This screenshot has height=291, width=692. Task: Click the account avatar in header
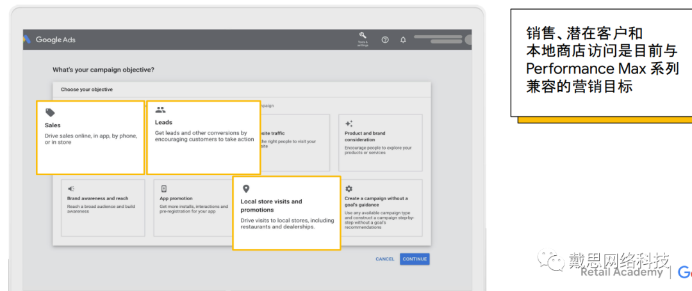click(468, 40)
